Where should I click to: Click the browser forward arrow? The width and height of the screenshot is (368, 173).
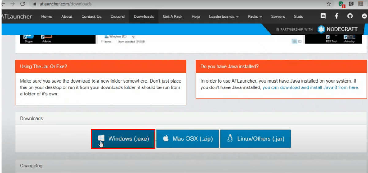12,4
